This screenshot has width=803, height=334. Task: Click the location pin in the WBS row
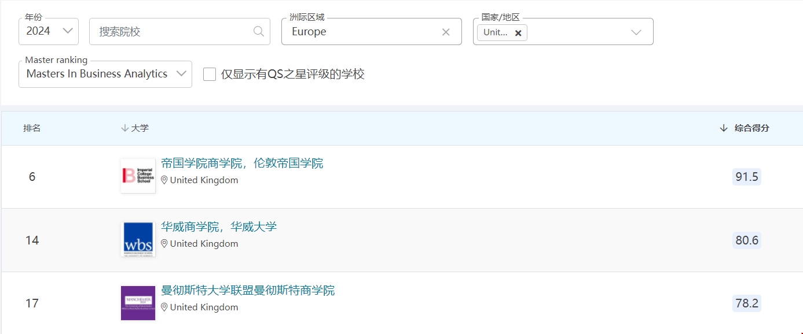click(164, 243)
